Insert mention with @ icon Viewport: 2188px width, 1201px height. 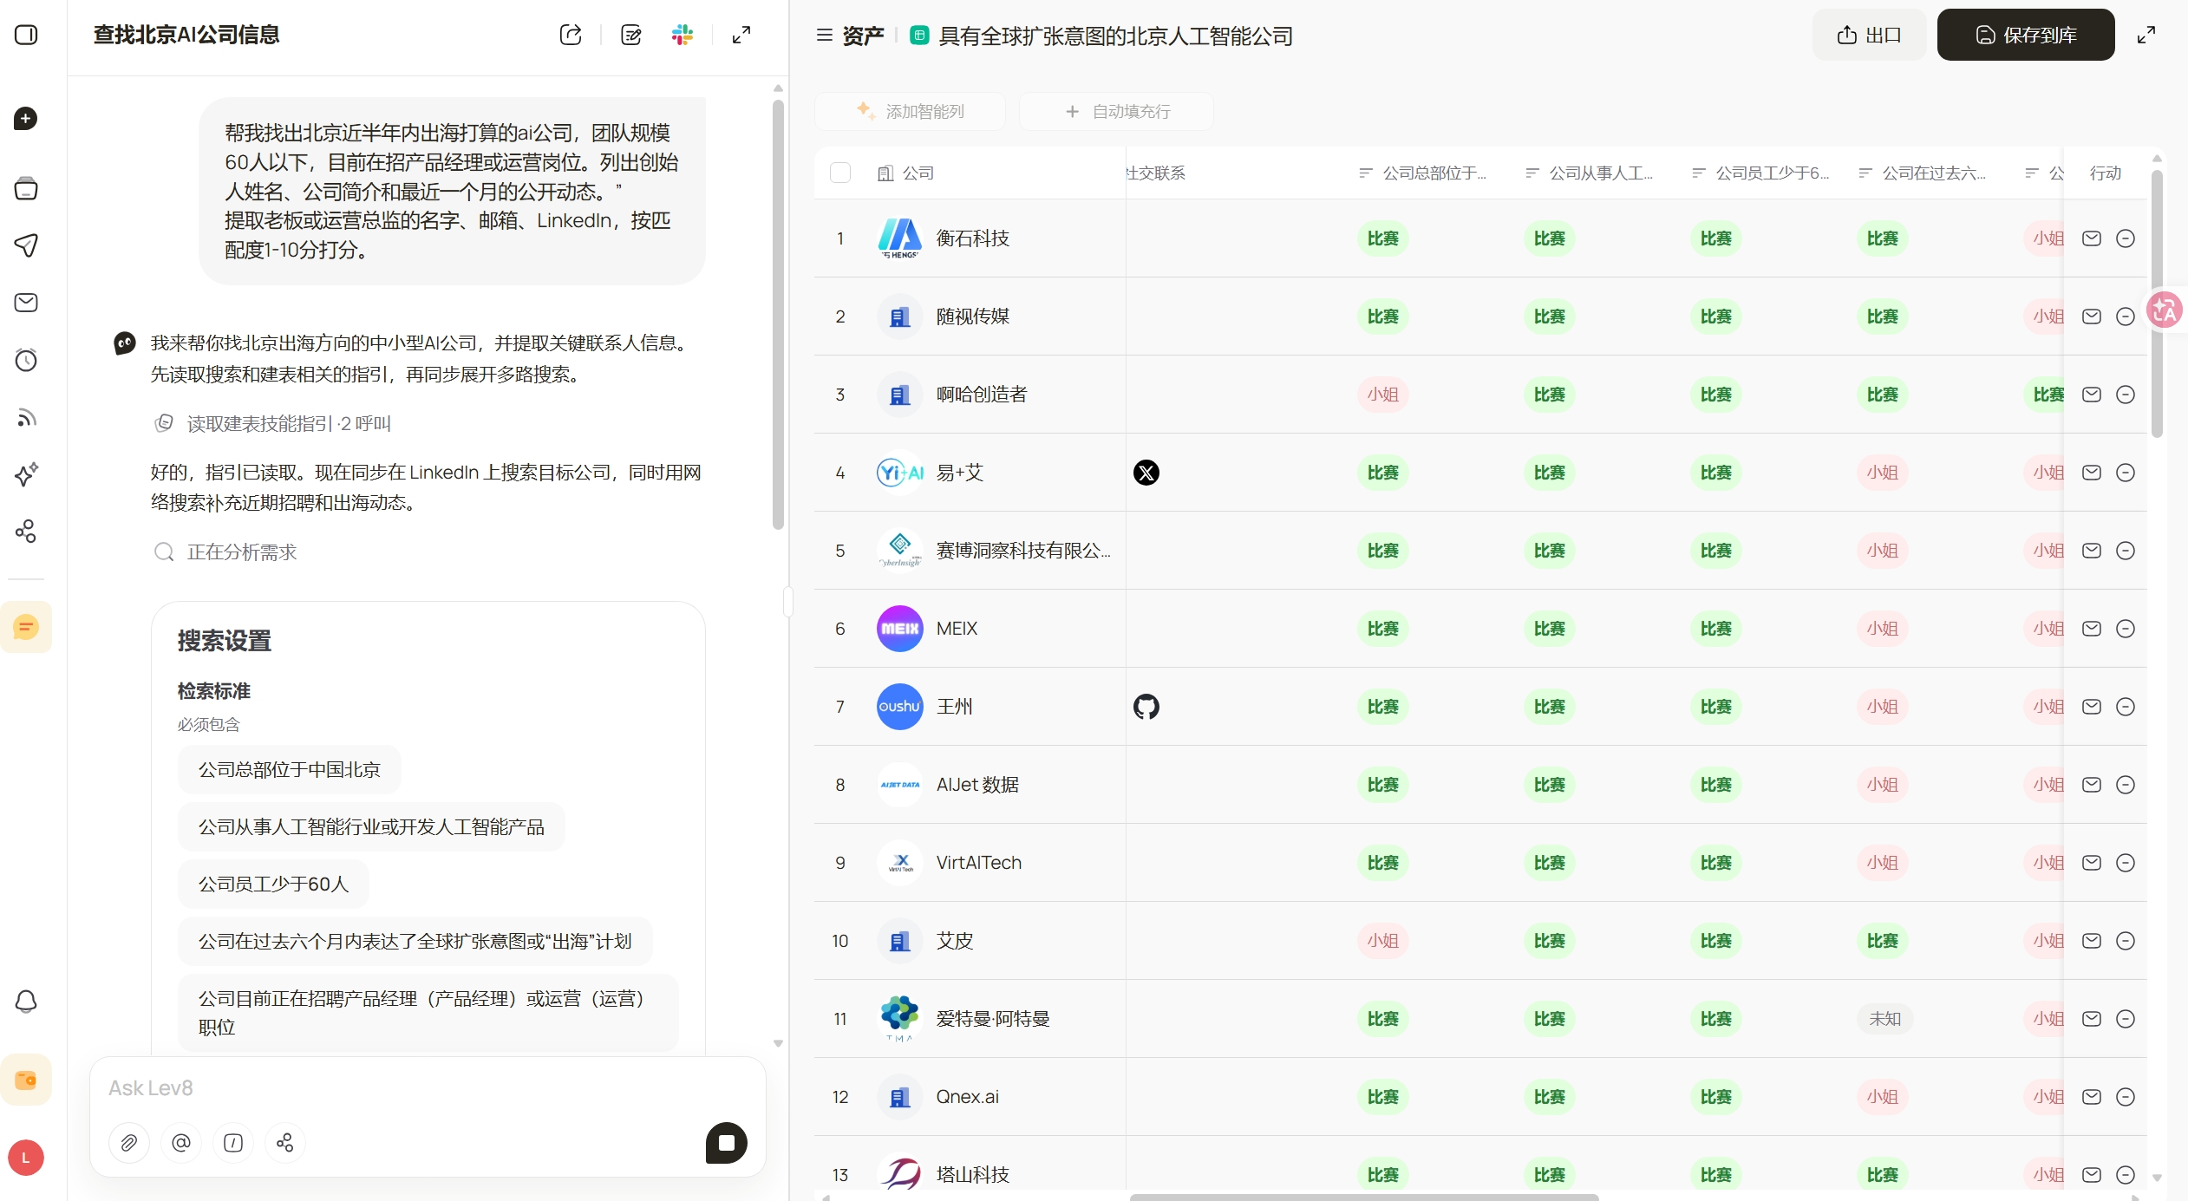tap(180, 1143)
